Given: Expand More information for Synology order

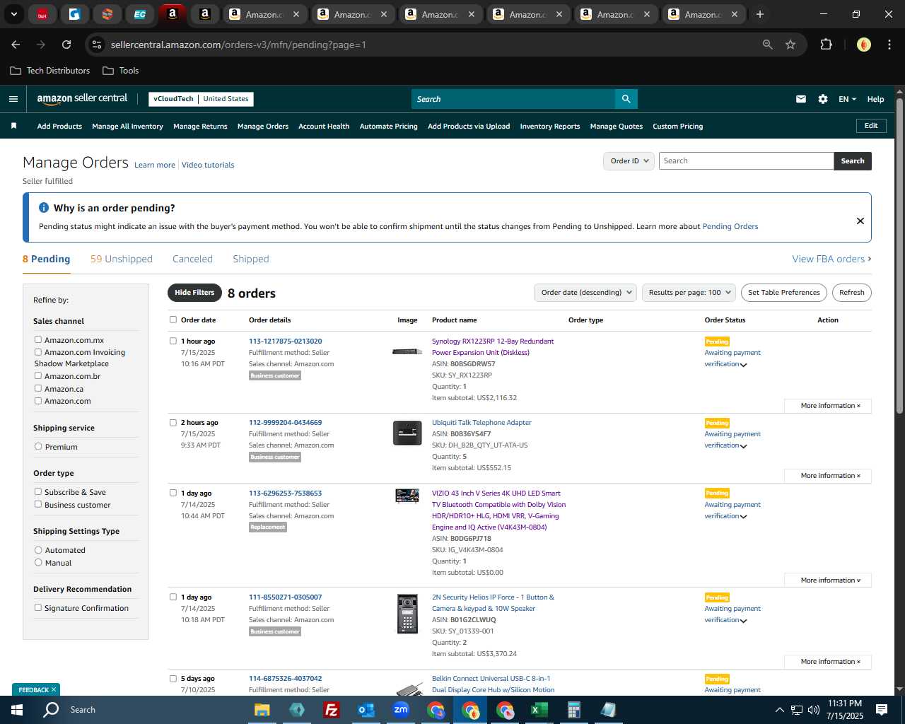Looking at the screenshot, I should click(829, 406).
